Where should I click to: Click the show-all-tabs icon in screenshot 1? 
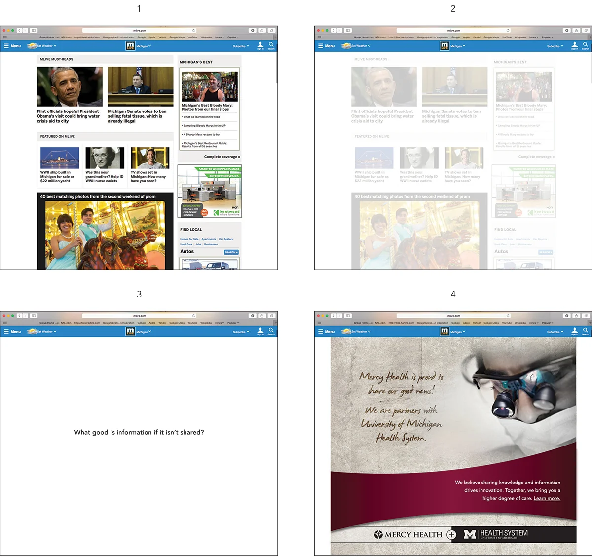point(271,30)
